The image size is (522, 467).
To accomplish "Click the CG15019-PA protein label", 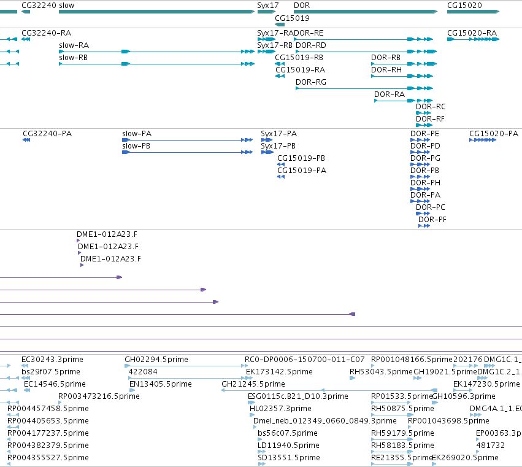I will [x=302, y=171].
